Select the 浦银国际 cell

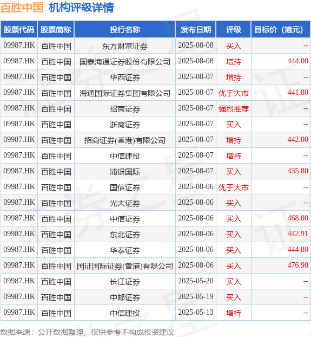point(125,172)
